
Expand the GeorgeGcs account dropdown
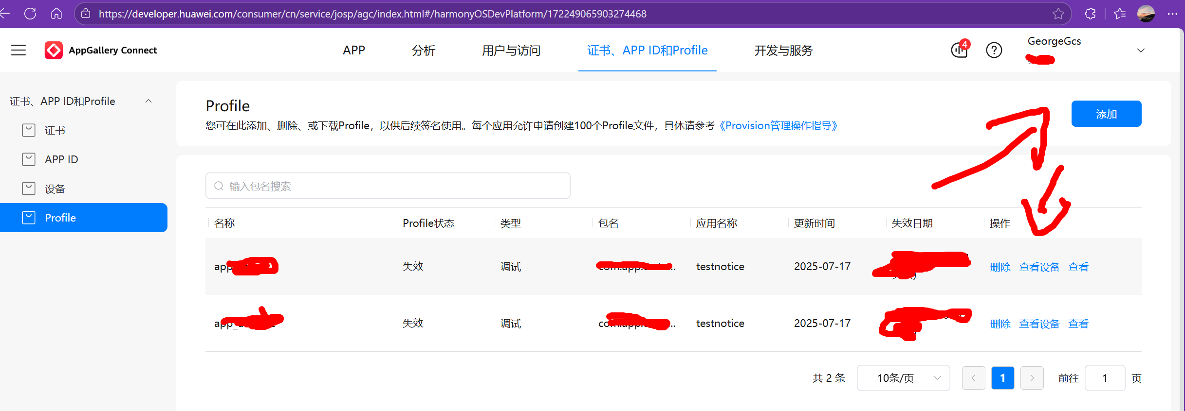(1140, 51)
